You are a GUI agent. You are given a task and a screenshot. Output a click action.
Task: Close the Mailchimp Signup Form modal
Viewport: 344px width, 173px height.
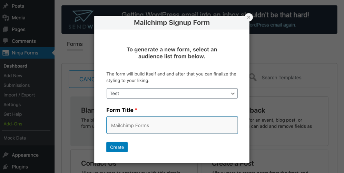[248, 17]
